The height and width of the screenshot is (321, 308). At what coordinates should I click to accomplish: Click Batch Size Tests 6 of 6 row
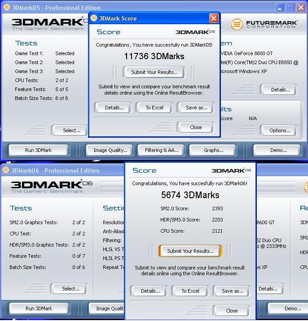tap(41, 98)
